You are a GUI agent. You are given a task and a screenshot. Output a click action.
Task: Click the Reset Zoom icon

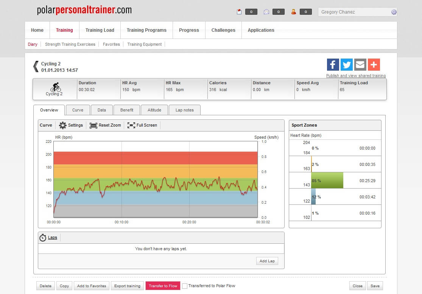[93, 125]
